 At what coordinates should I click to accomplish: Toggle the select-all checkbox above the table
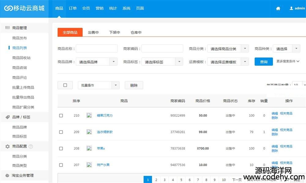(65, 85)
